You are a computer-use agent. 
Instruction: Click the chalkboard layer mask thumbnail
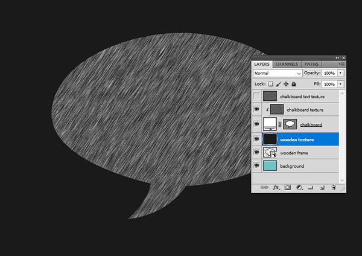pos(291,124)
